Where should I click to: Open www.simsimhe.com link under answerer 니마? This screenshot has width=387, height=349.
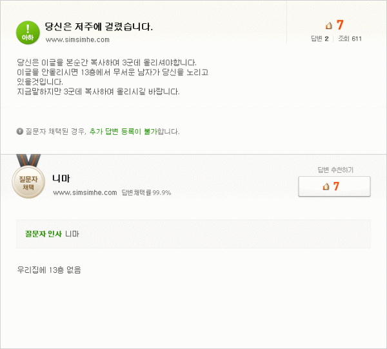85,192
